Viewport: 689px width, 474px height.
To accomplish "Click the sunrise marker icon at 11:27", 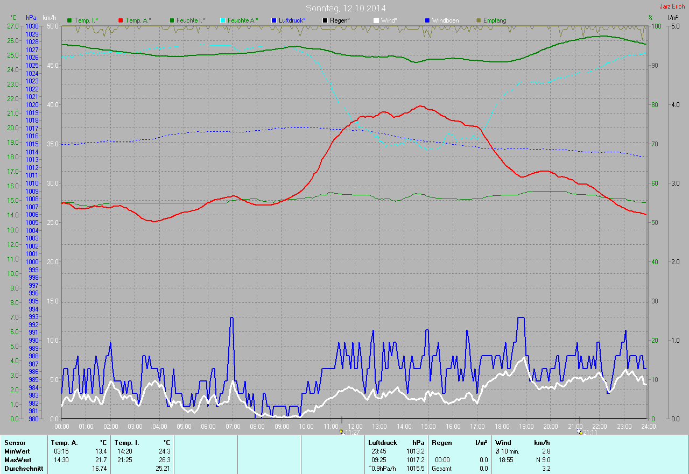I will click(x=341, y=431).
